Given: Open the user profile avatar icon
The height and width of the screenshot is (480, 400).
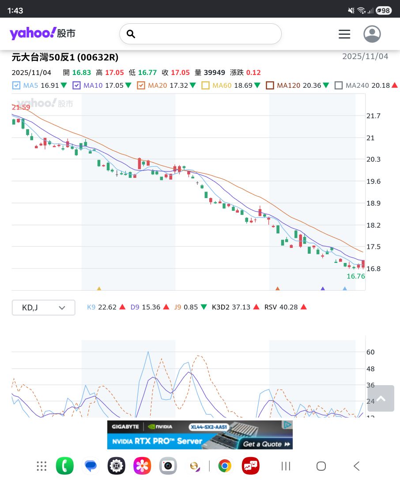Looking at the screenshot, I should 372,34.
